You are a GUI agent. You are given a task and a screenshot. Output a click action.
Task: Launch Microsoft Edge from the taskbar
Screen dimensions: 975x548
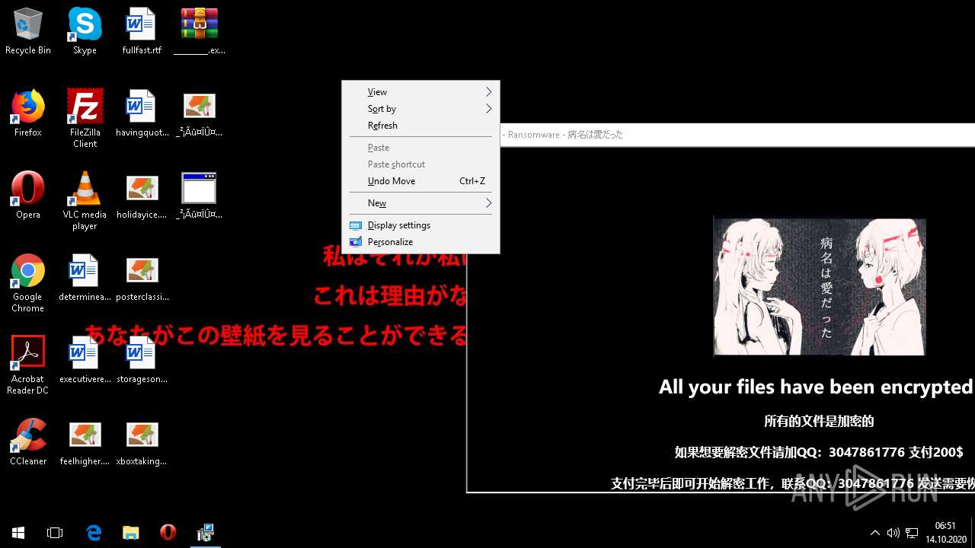(x=94, y=533)
